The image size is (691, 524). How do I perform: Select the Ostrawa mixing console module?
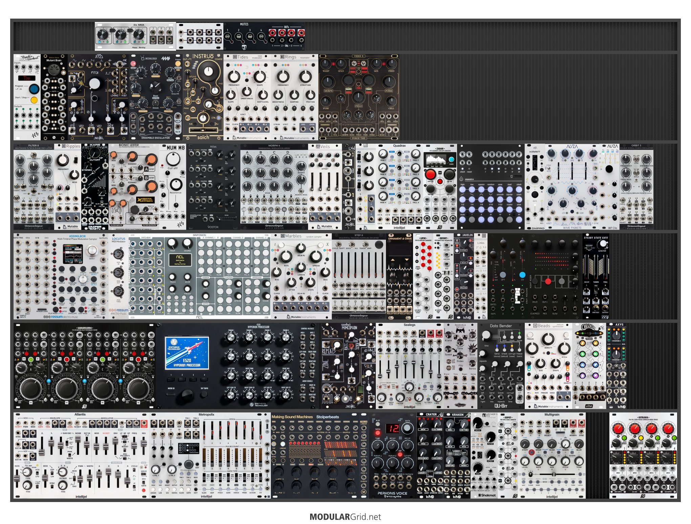click(x=643, y=455)
